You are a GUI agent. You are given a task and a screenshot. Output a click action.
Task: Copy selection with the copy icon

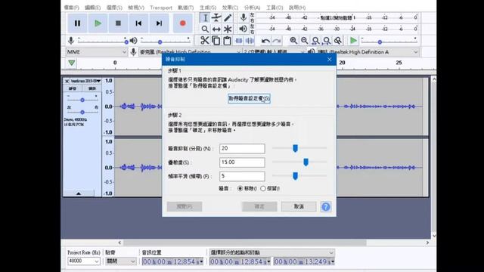(x=216, y=40)
